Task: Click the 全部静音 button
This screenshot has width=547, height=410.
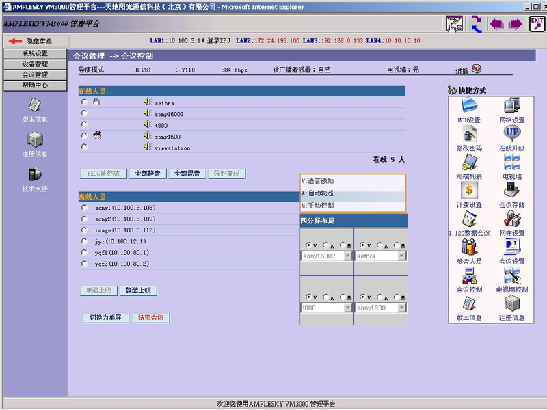Action: 148,174
